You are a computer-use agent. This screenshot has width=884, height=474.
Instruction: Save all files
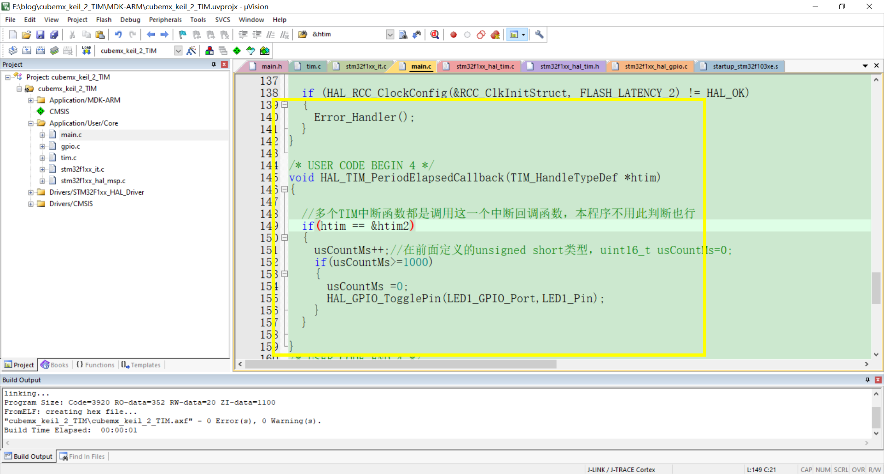pyautogui.click(x=54, y=35)
